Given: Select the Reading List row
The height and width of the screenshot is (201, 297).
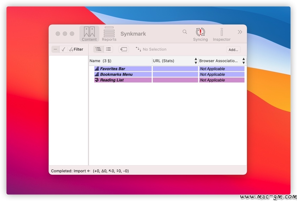Looking at the screenshot, I should (169, 80).
